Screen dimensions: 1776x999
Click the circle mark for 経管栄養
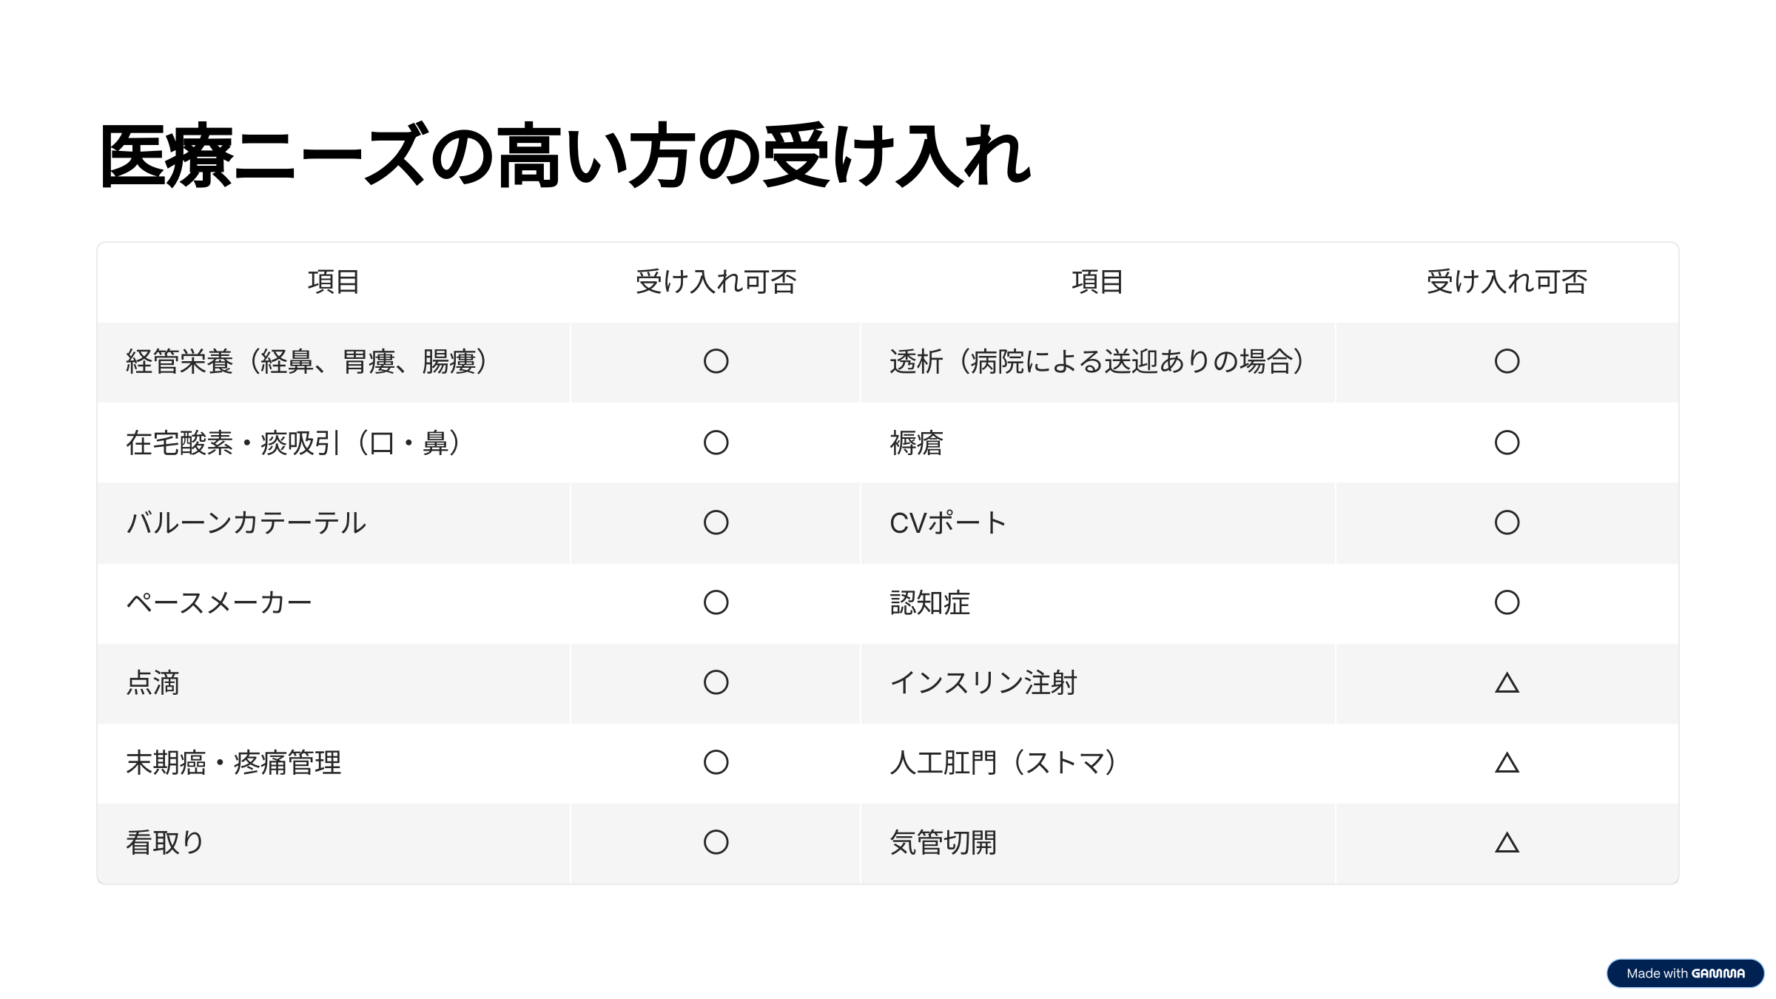tap(716, 361)
